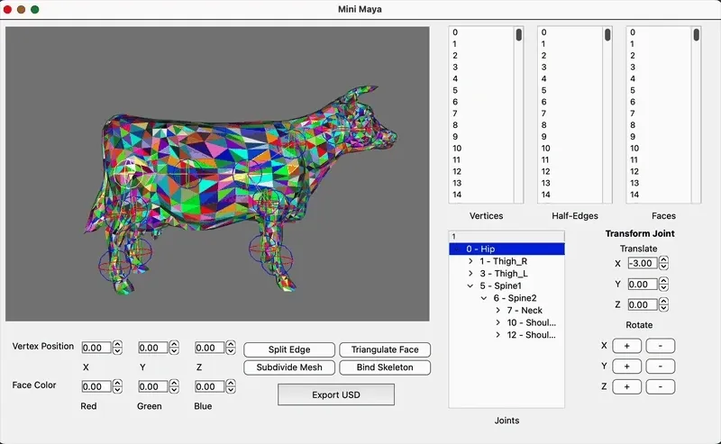721x444 pixels.
Task: Click the Rotate X plus button
Action: (627, 346)
